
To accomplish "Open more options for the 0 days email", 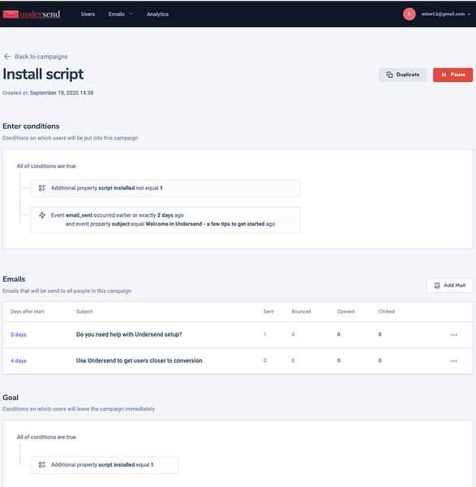I will pos(454,334).
